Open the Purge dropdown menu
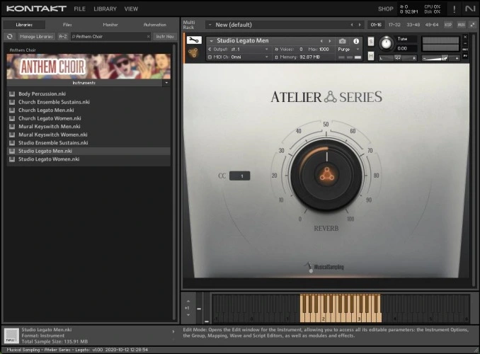Screen dimensions: 480x354 click(348, 49)
